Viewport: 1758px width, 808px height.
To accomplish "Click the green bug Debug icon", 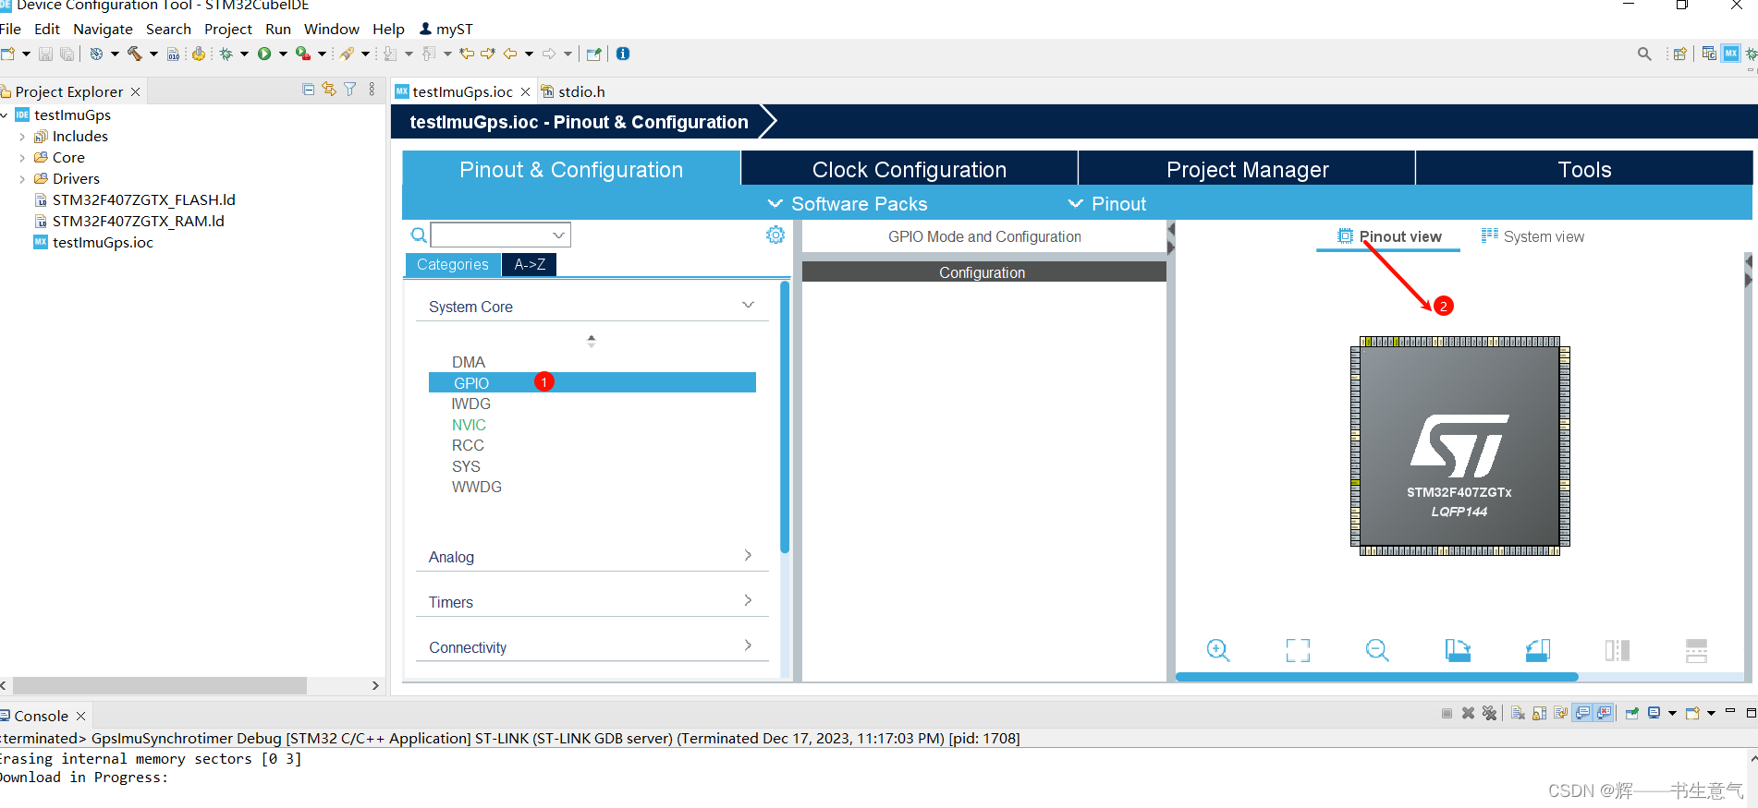I will [226, 54].
